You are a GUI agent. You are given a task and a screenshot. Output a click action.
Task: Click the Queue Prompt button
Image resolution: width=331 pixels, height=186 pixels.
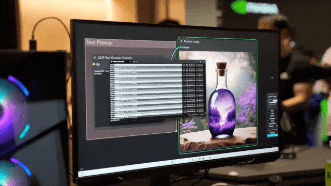[x=273, y=97]
